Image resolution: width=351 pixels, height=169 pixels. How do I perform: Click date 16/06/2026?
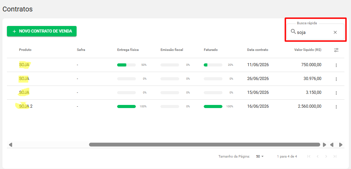tap(258, 106)
